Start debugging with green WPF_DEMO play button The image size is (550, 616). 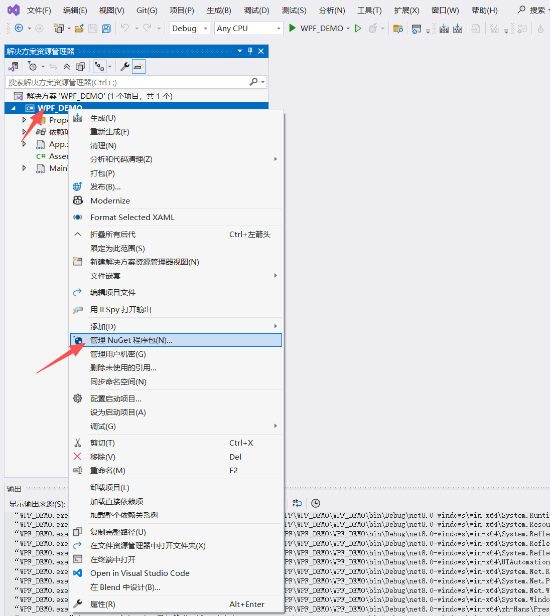[292, 28]
